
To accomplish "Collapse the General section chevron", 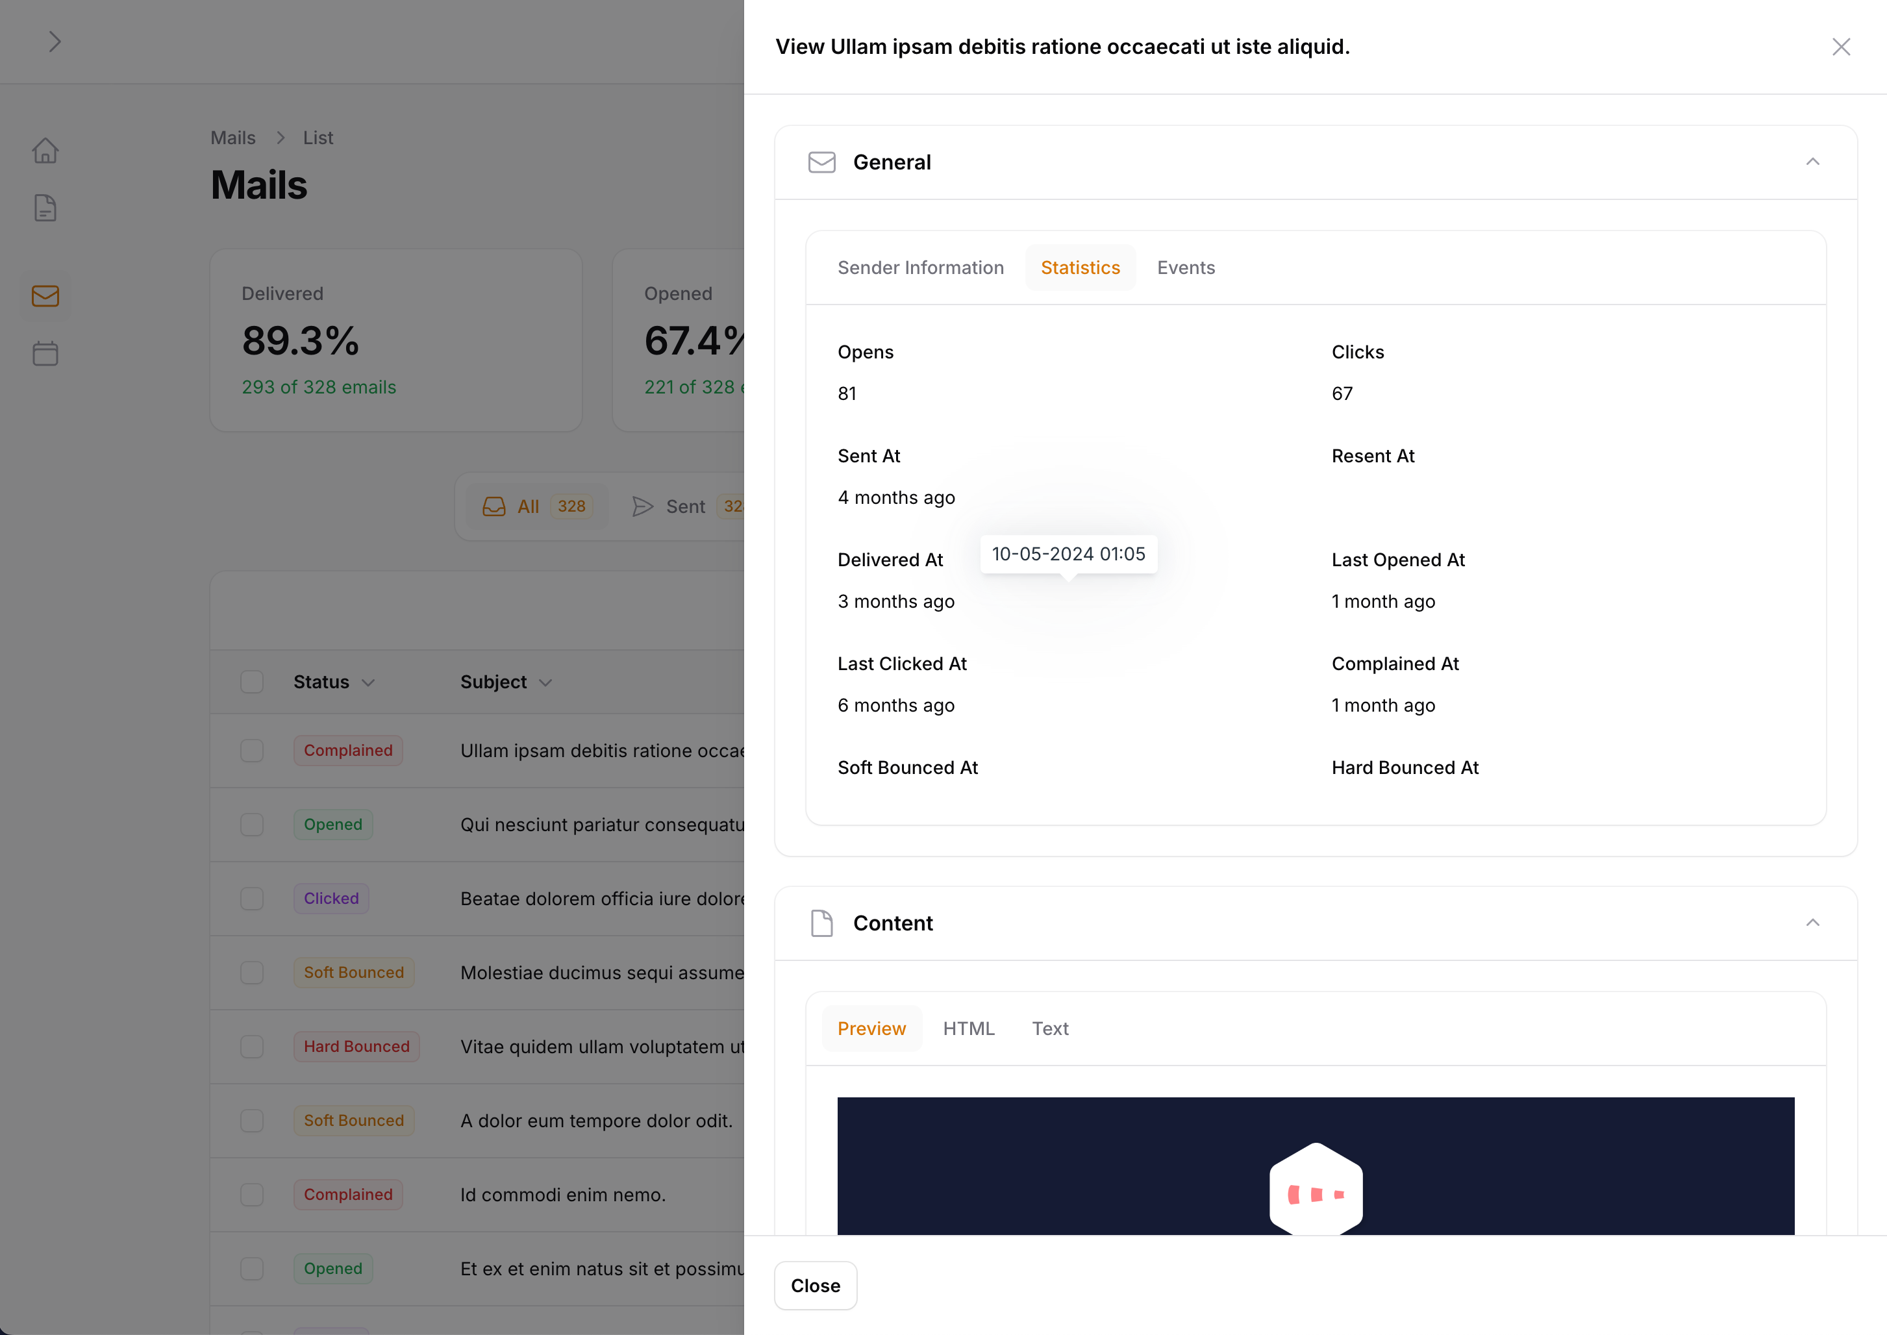I will (x=1812, y=162).
